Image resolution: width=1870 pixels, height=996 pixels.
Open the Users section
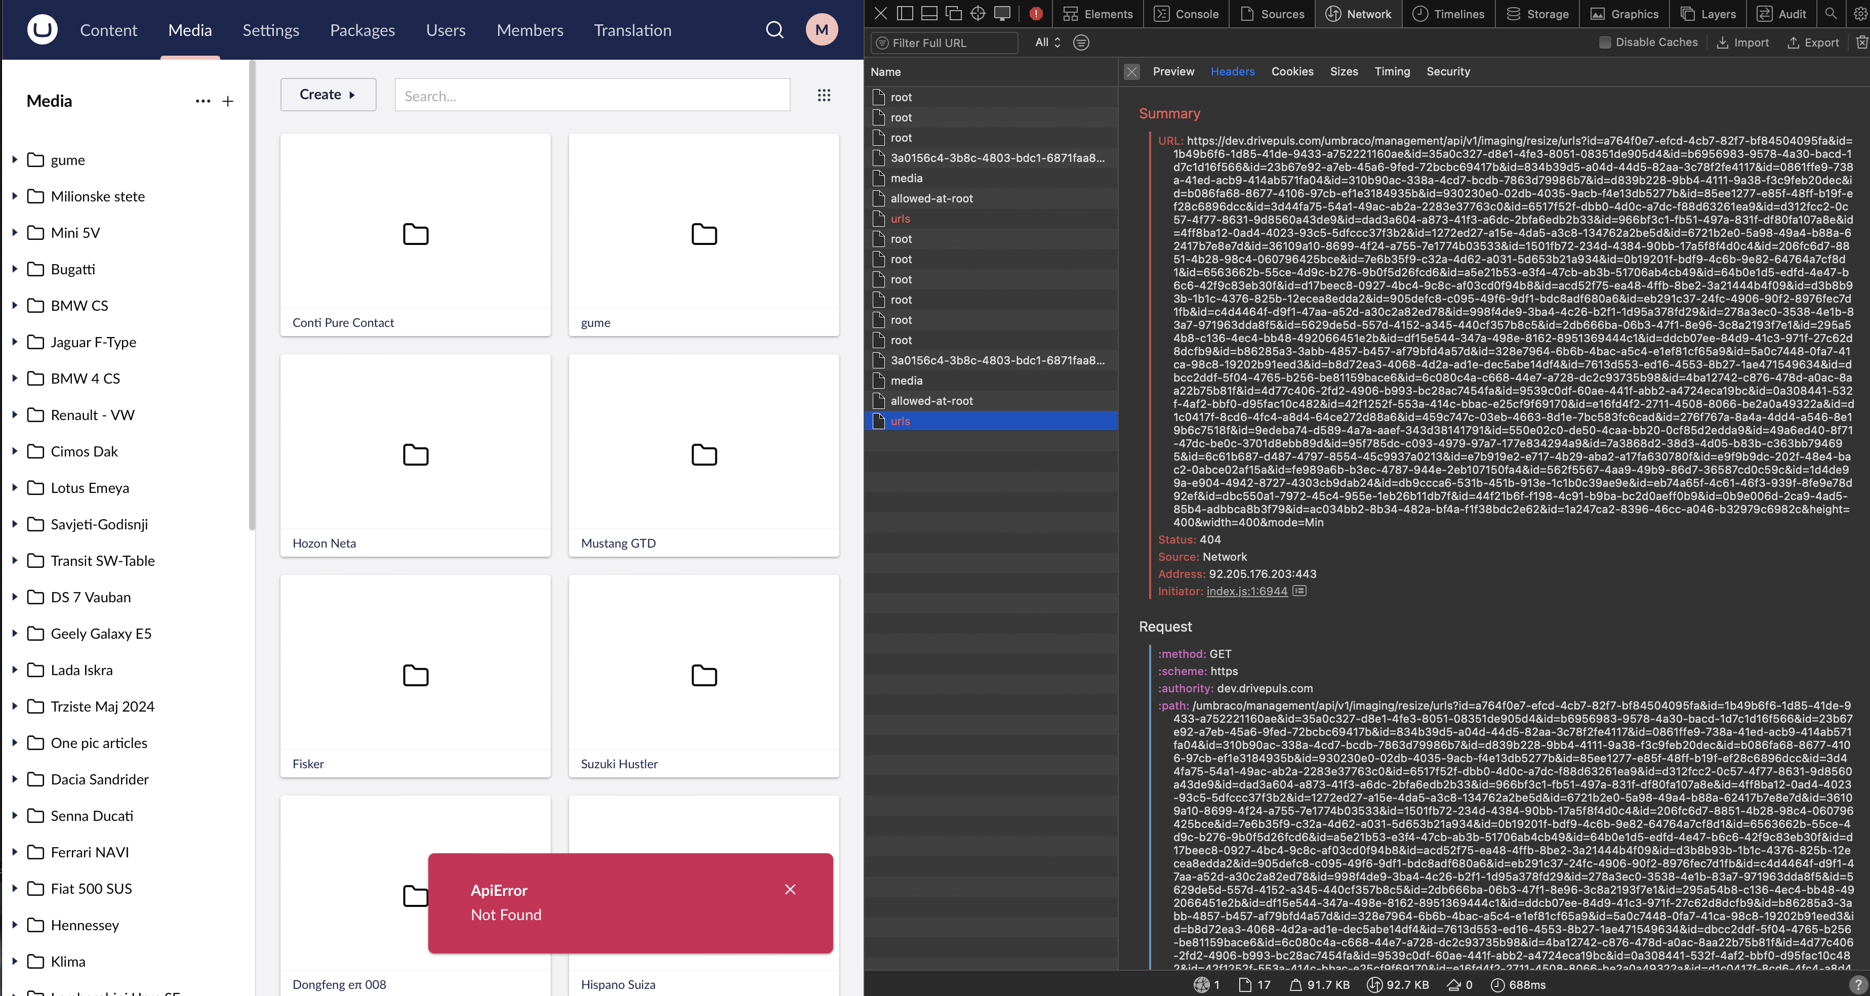click(445, 30)
